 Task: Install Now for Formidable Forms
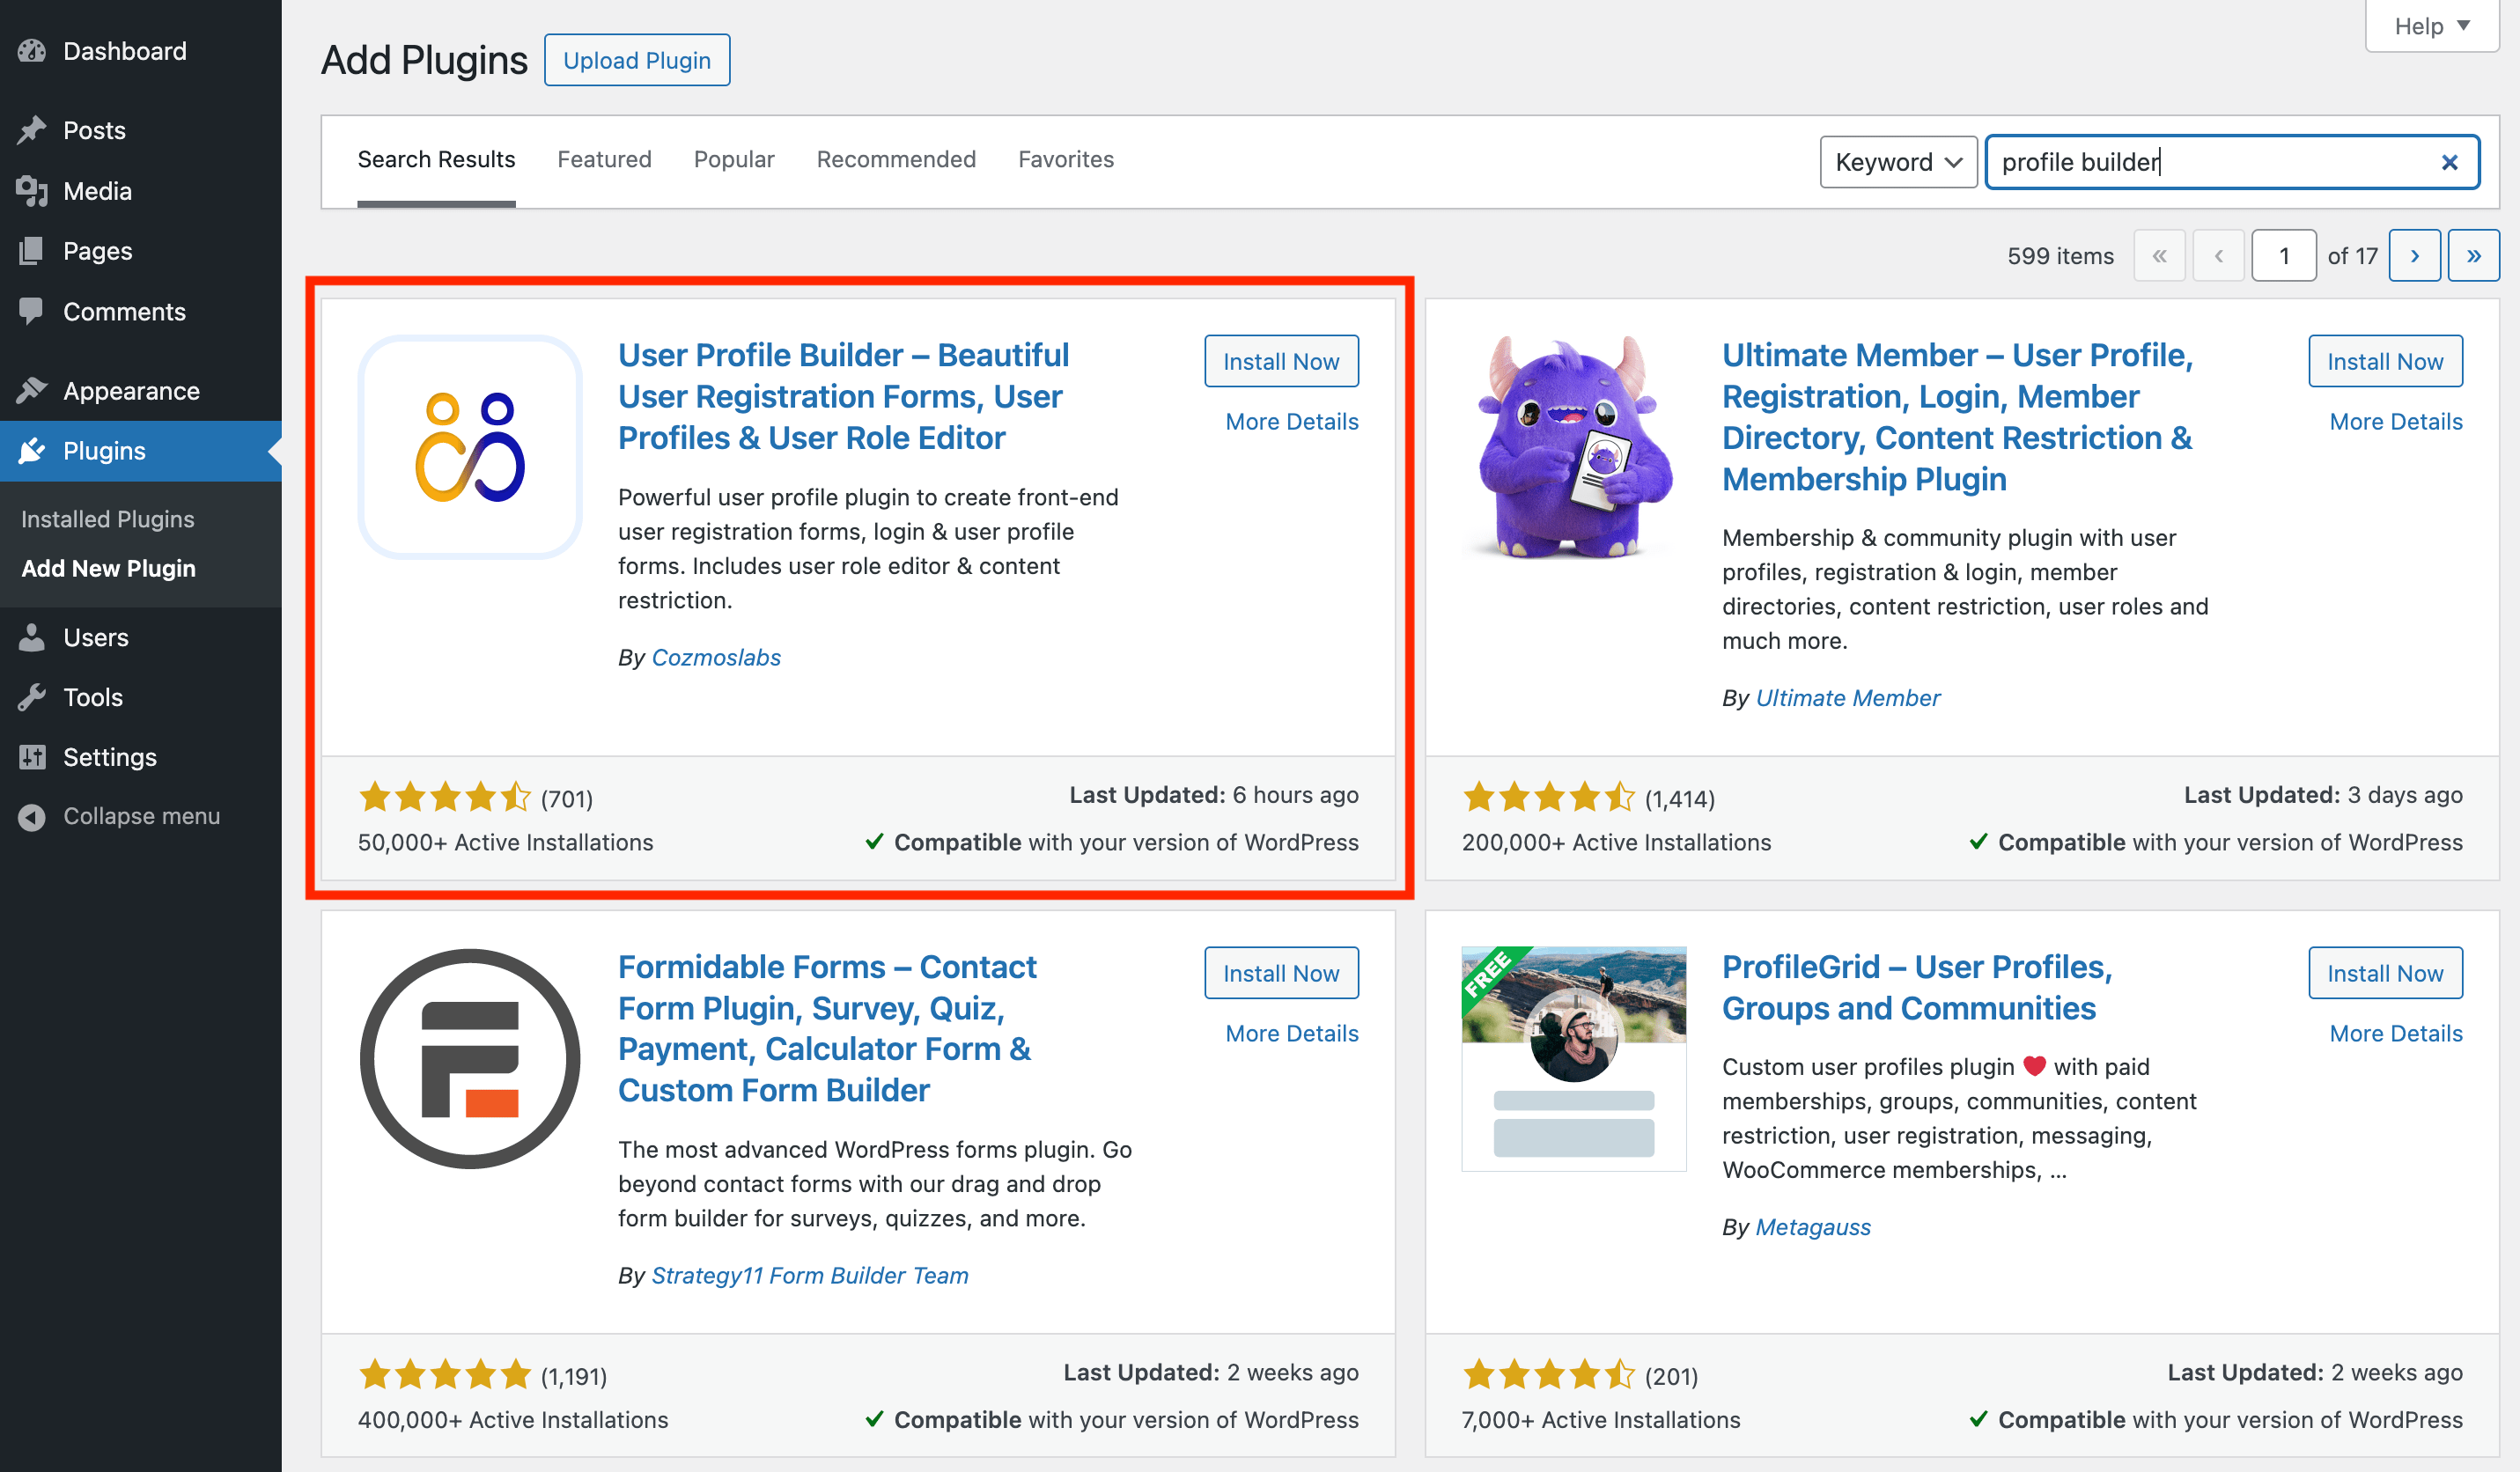pos(1281,973)
